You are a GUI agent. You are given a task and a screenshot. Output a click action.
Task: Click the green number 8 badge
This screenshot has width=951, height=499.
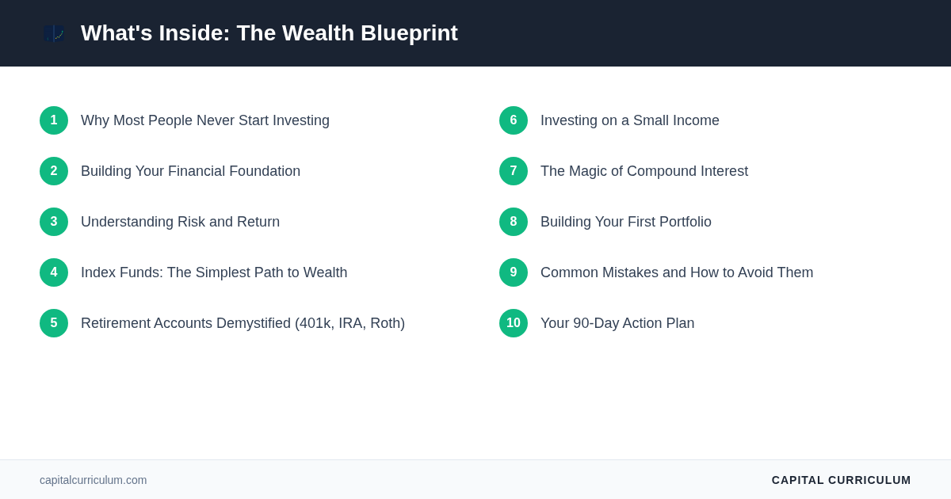click(x=514, y=222)
